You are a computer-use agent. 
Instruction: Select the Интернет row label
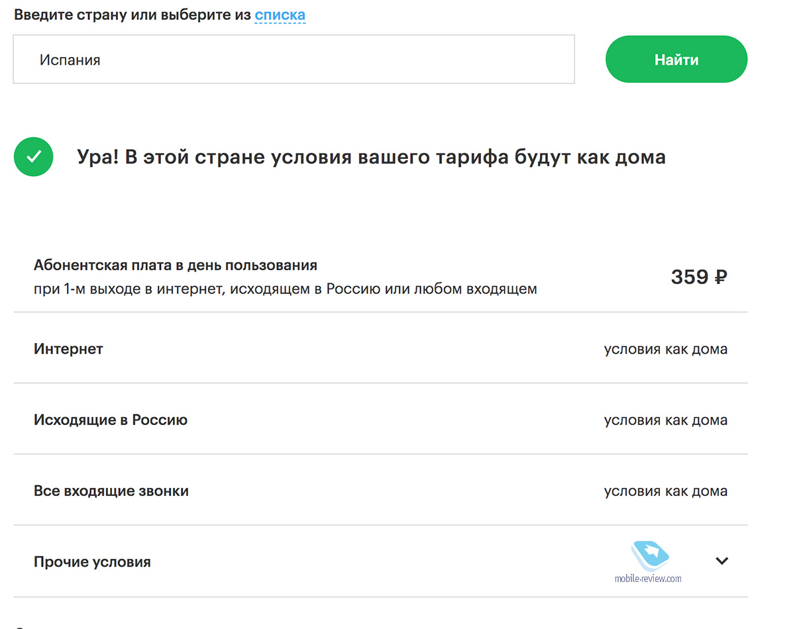pos(68,348)
